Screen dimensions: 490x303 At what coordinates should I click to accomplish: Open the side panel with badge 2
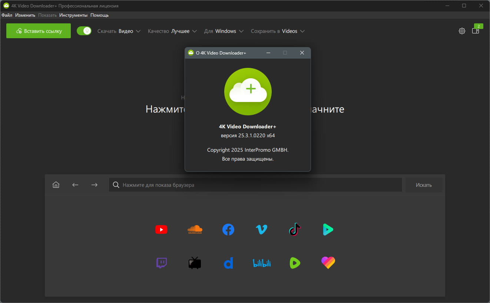pyautogui.click(x=476, y=30)
